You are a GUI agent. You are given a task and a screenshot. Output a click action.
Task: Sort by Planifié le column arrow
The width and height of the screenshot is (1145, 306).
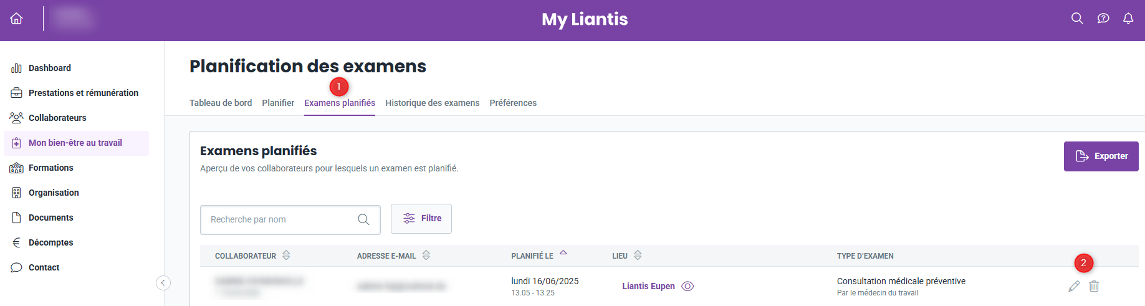(563, 253)
